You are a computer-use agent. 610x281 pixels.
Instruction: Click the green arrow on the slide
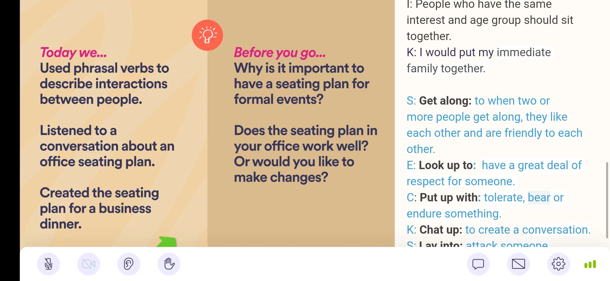[168, 241]
